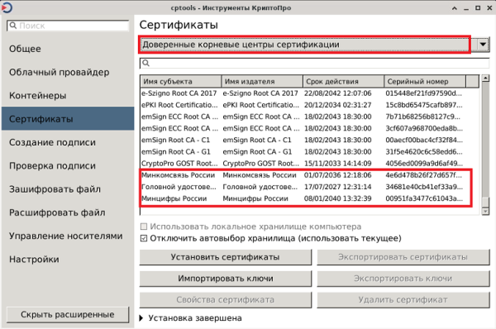Go to 'Создание подписи' section
The image size is (496, 329).
pyautogui.click(x=68, y=142)
